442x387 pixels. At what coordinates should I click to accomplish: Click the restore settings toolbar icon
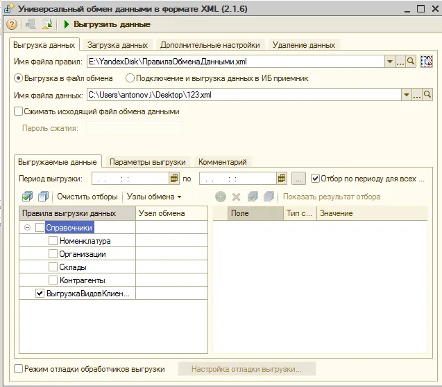click(x=47, y=24)
